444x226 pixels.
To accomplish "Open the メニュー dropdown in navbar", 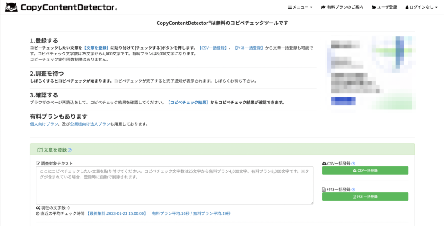I will click(x=300, y=7).
